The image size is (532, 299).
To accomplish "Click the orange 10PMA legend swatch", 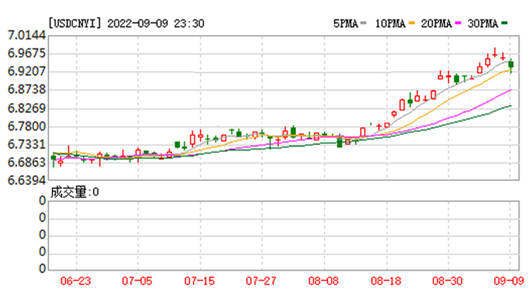I will click(x=412, y=23).
